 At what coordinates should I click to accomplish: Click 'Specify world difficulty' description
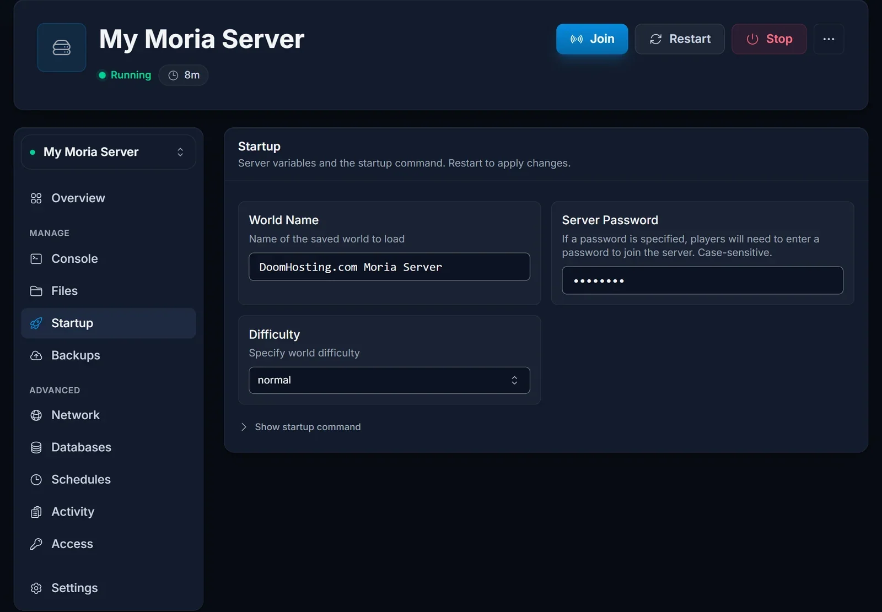pyautogui.click(x=304, y=353)
